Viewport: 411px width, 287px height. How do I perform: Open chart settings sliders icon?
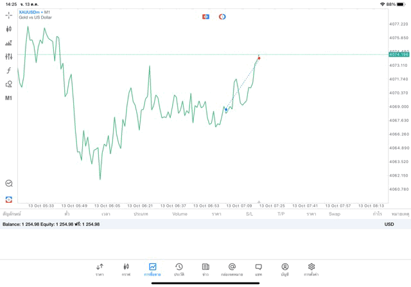coord(8,57)
